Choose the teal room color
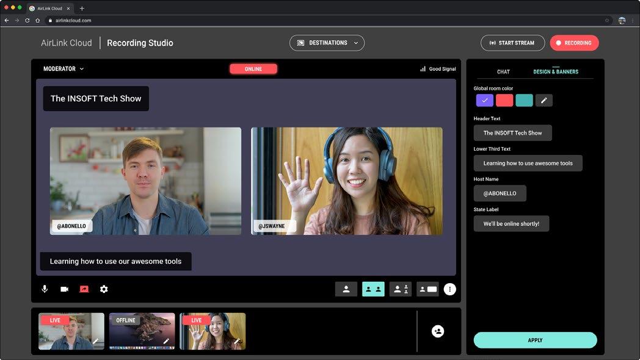The image size is (640, 360). [x=524, y=100]
